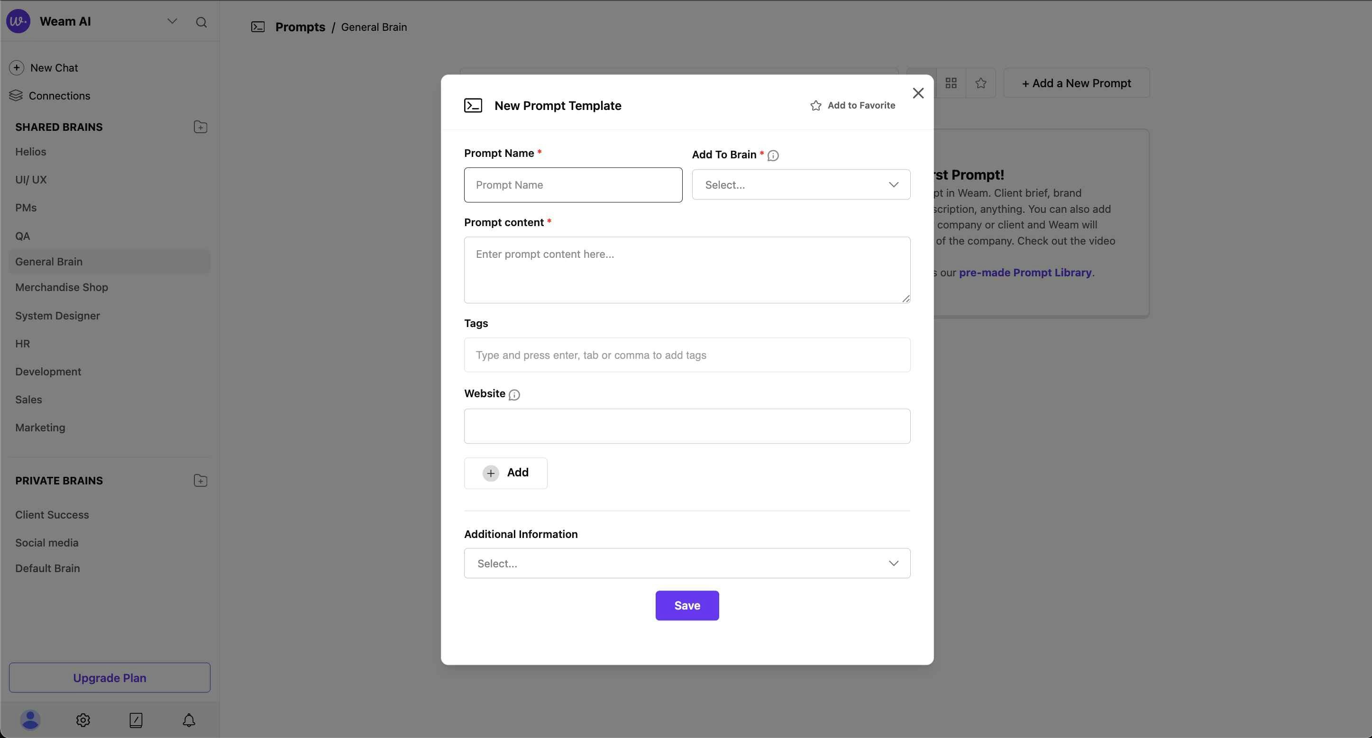Click the Add website button

tap(505, 473)
